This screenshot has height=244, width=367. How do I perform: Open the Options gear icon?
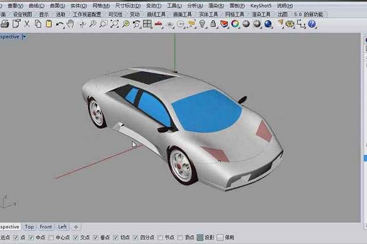tap(290, 24)
